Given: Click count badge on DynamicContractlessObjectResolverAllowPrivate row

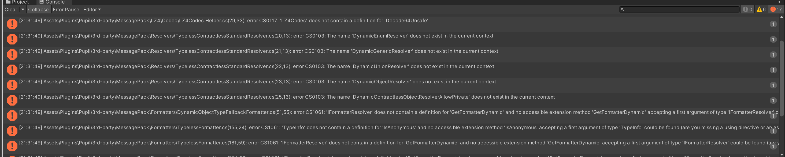Looking at the screenshot, I should tap(773, 100).
